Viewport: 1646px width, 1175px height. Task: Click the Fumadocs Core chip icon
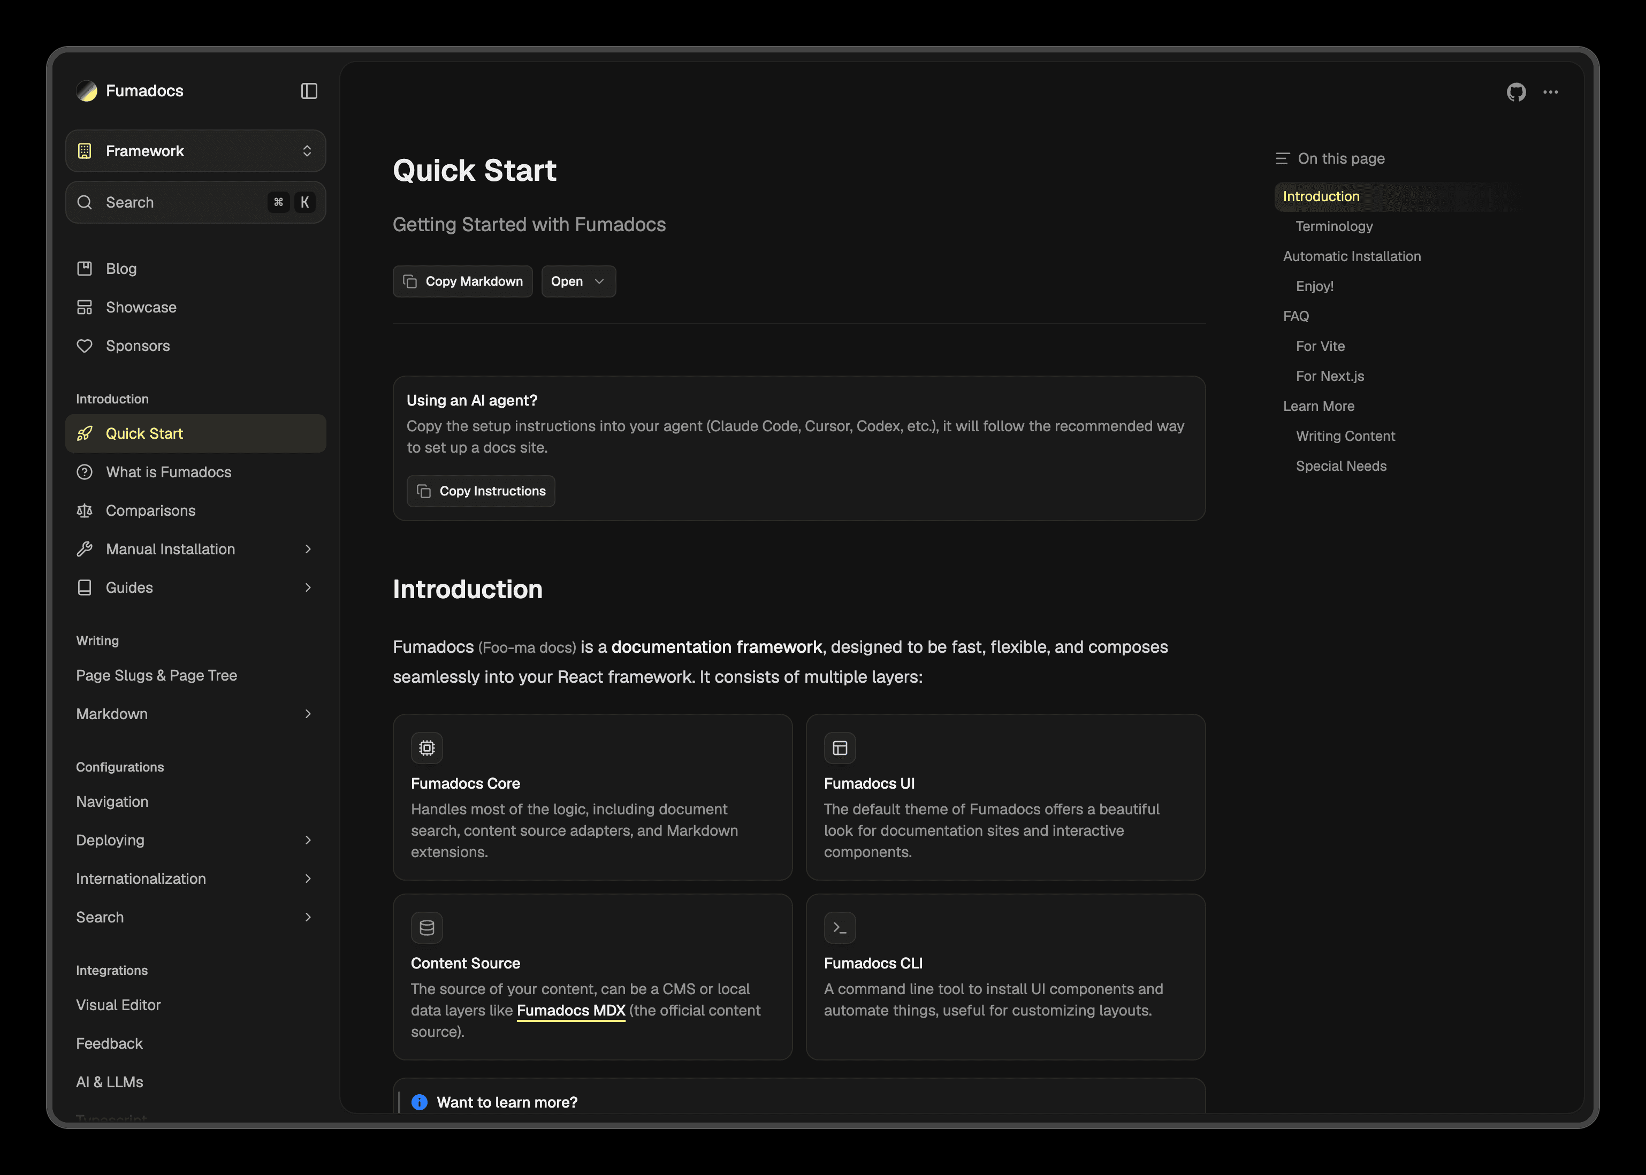tap(427, 747)
